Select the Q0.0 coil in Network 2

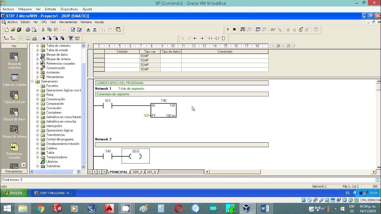(135, 156)
